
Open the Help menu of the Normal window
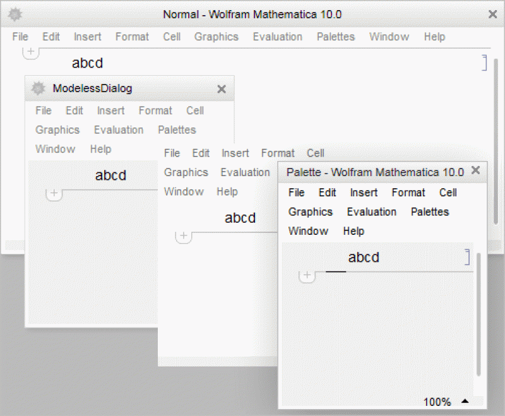coord(434,37)
